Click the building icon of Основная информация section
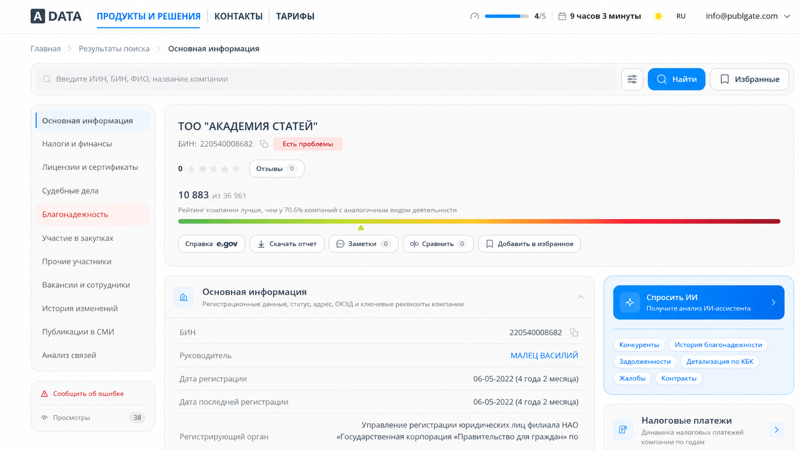This screenshot has width=800, height=450. (184, 297)
